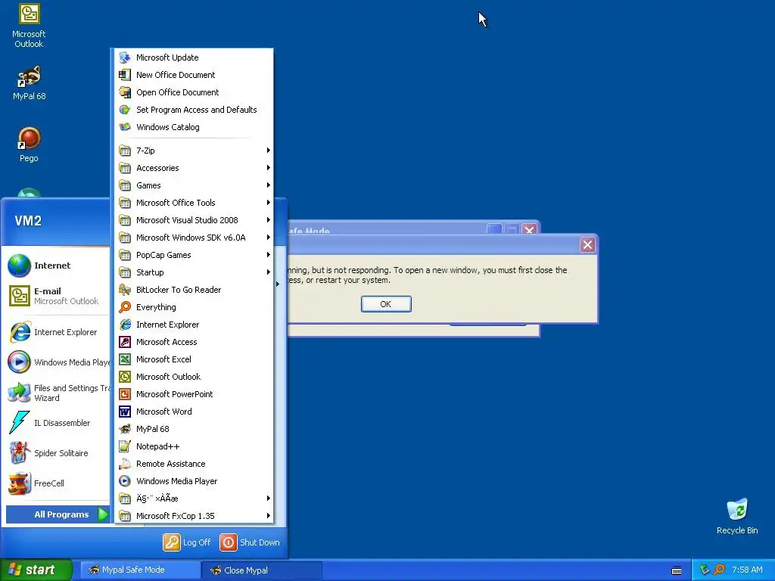This screenshot has height=581, width=775.
Task: Click OK in the not responding dialog
Action: [385, 304]
